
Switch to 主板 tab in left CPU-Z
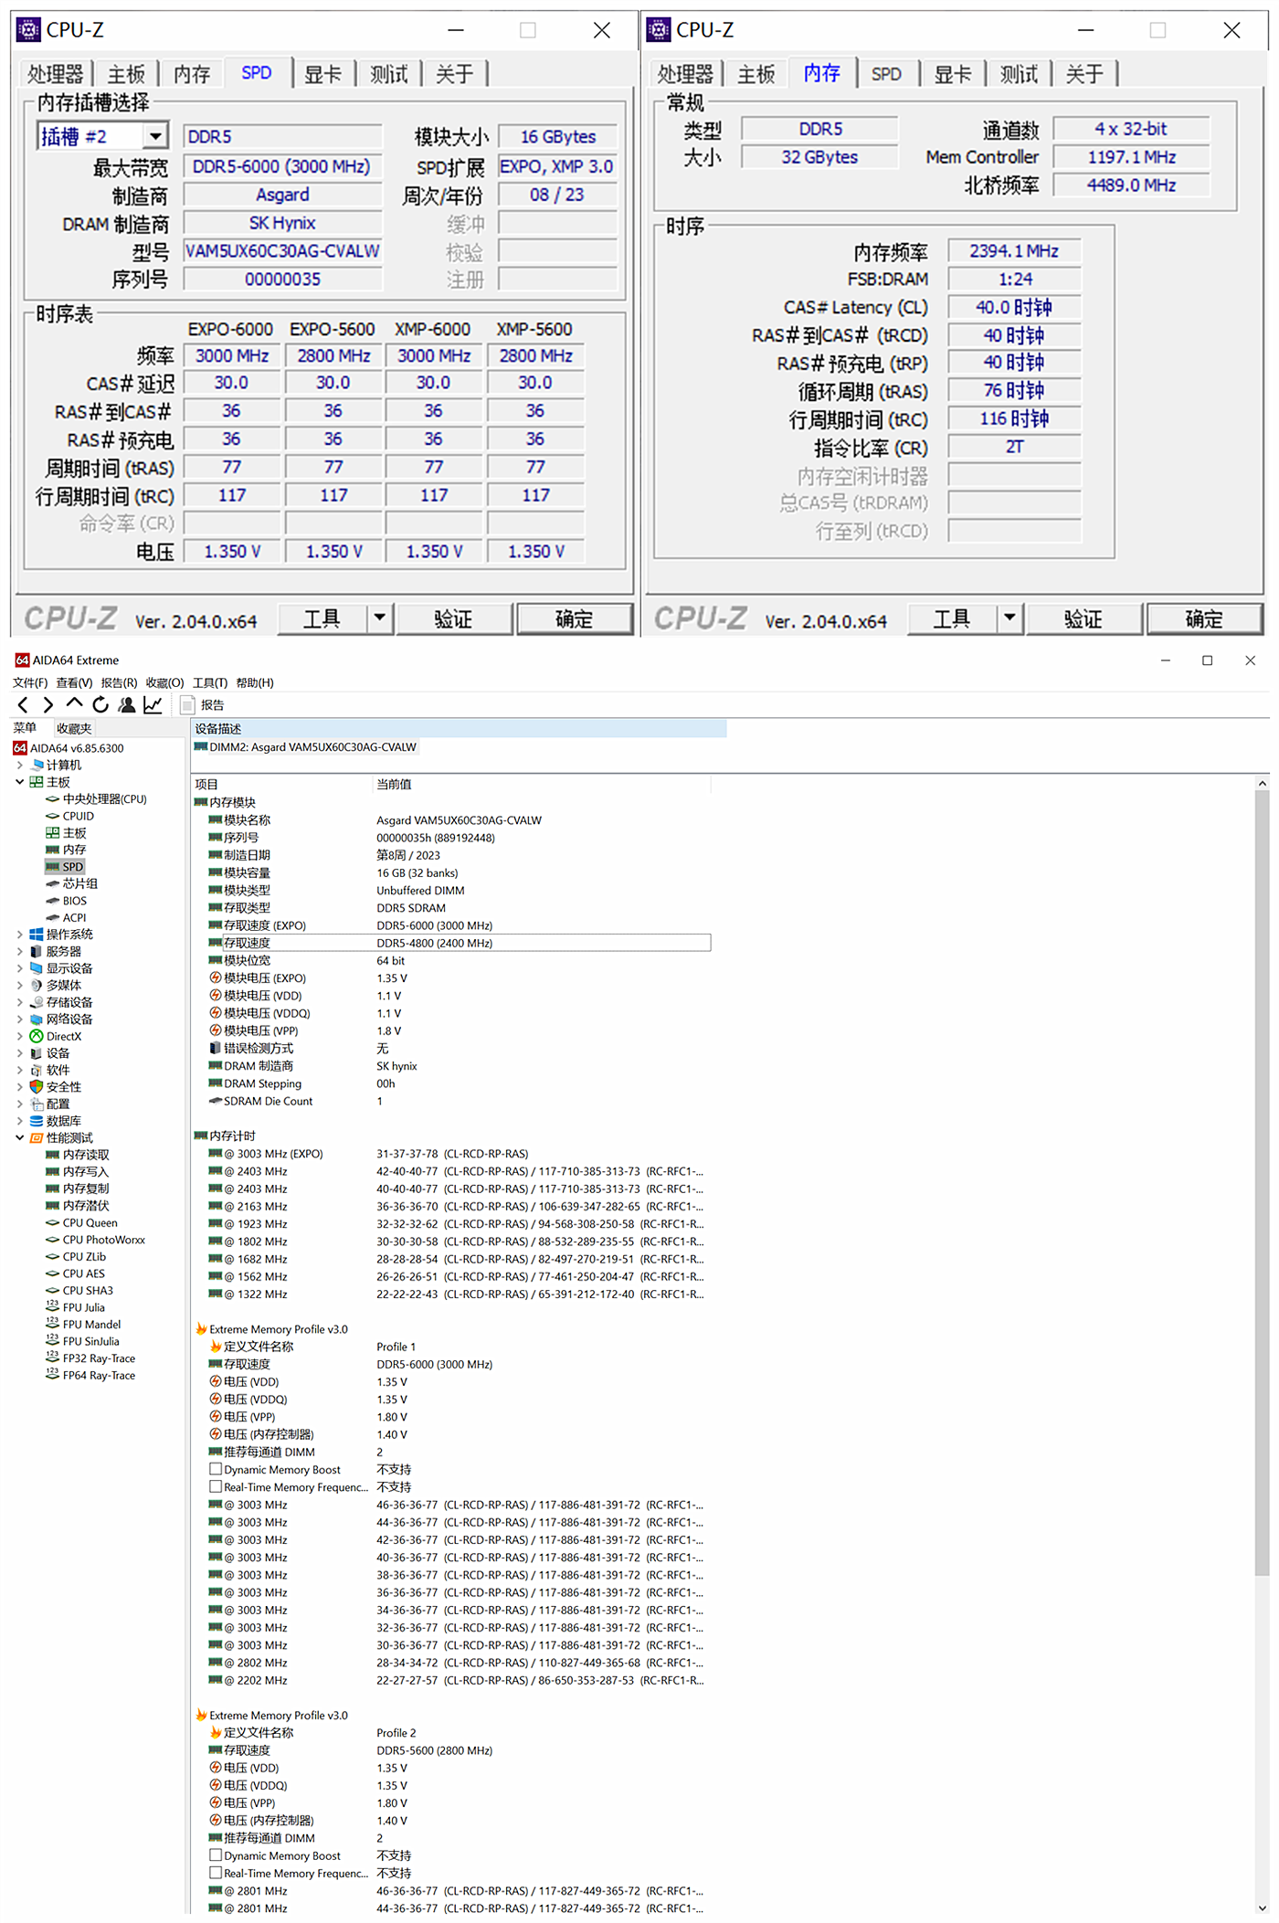pyautogui.click(x=126, y=74)
